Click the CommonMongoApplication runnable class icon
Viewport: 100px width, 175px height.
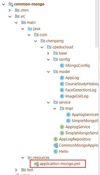click(x=56, y=145)
